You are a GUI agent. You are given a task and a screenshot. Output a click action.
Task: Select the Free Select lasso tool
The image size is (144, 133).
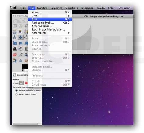[x=26, y=26]
